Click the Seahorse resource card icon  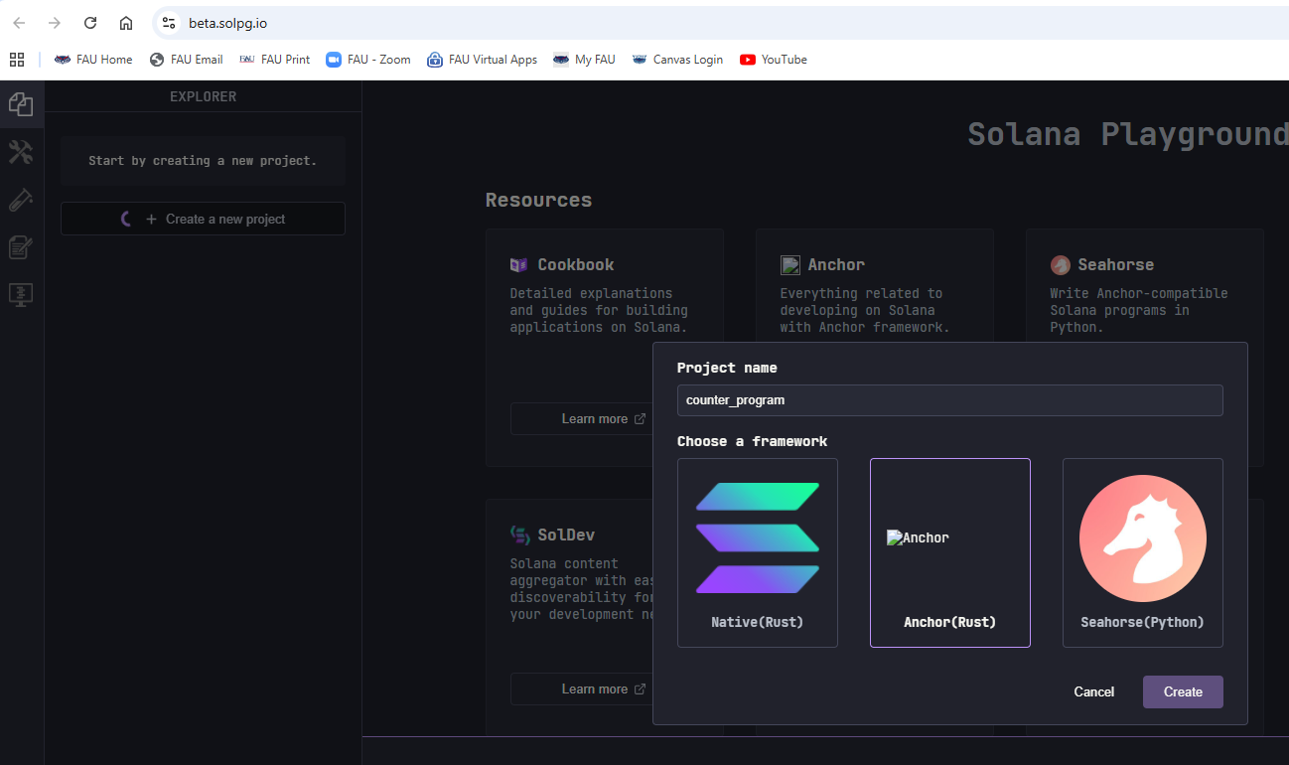pyautogui.click(x=1060, y=265)
